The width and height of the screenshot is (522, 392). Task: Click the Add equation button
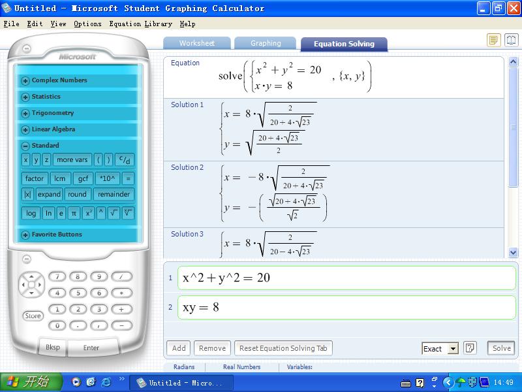(x=178, y=348)
